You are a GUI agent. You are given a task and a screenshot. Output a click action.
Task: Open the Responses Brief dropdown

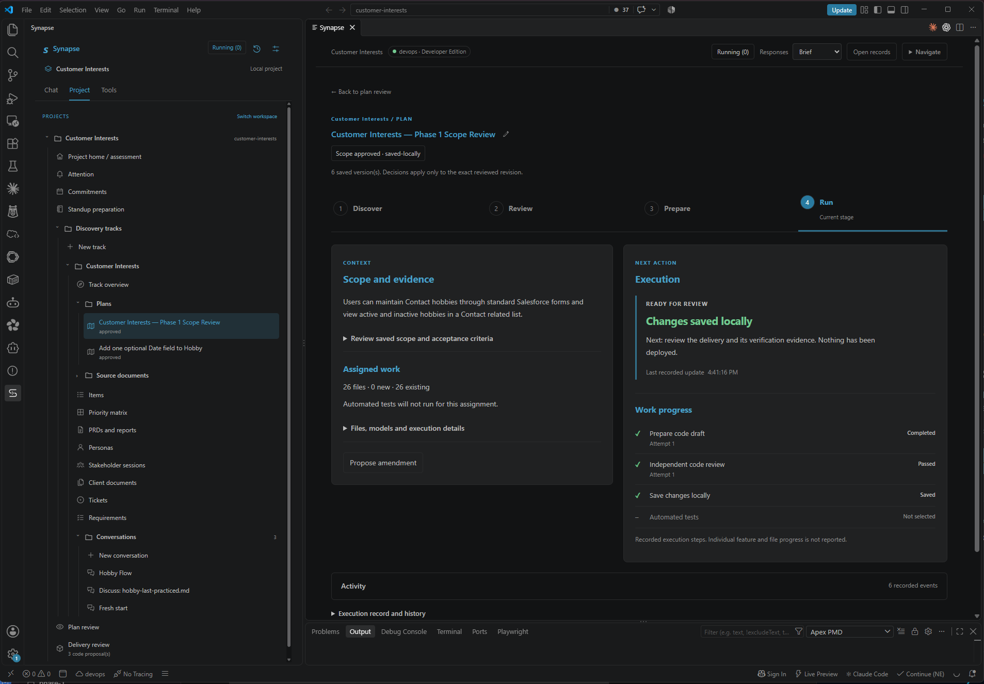tap(817, 52)
